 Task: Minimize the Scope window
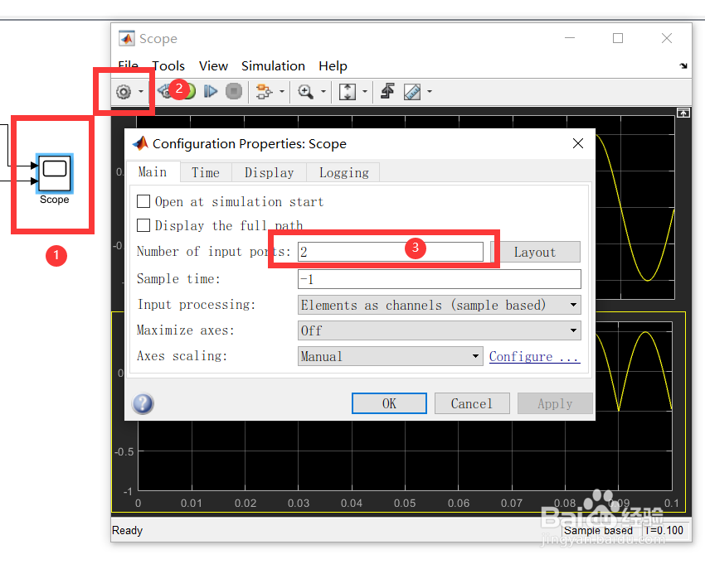coord(570,38)
